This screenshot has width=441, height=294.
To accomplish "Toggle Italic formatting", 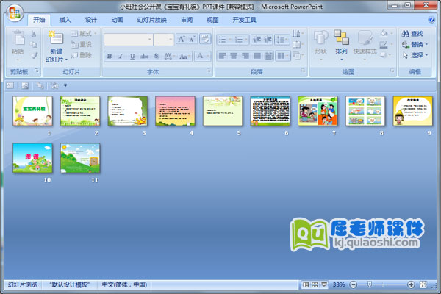I will 121,57.
